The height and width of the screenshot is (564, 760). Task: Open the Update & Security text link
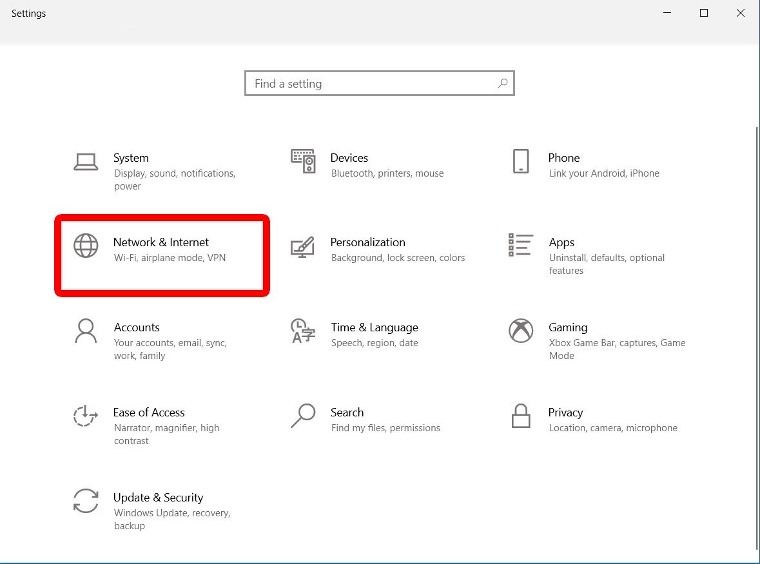coord(158,498)
